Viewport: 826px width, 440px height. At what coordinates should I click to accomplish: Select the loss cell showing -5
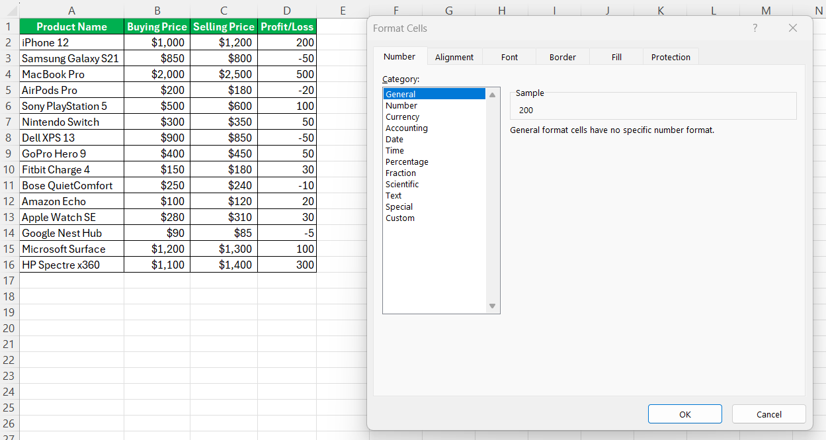click(287, 233)
